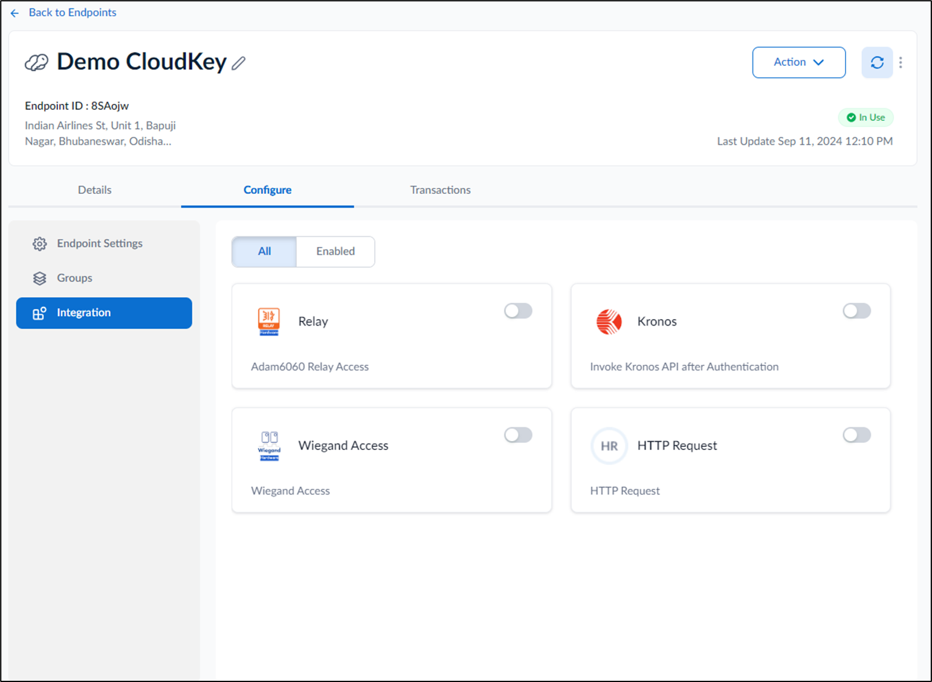Click the Relay integration logo
Screen dimensions: 932x682
pos(269,321)
